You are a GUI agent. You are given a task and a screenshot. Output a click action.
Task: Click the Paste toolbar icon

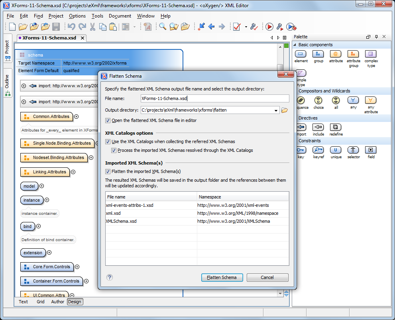coord(113,26)
